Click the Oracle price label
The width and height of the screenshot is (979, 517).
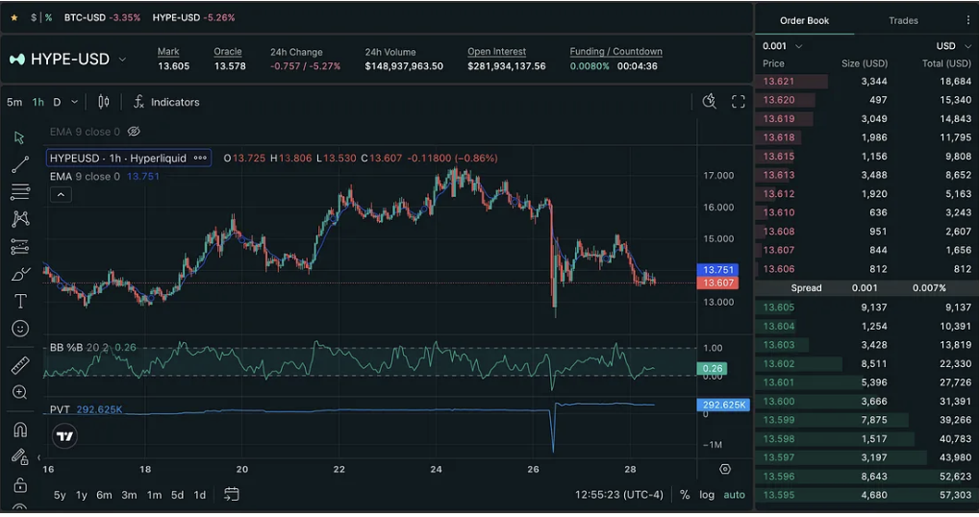(227, 52)
